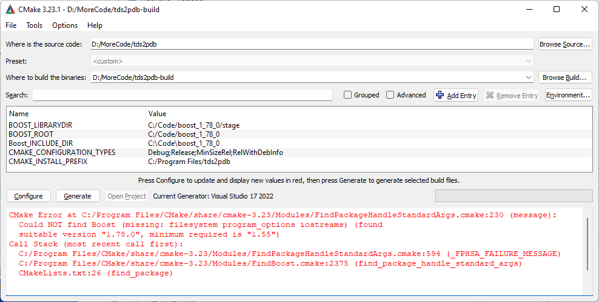Viewport: 599px width, 302px height.
Task: Click the Generate button
Action: (78, 196)
